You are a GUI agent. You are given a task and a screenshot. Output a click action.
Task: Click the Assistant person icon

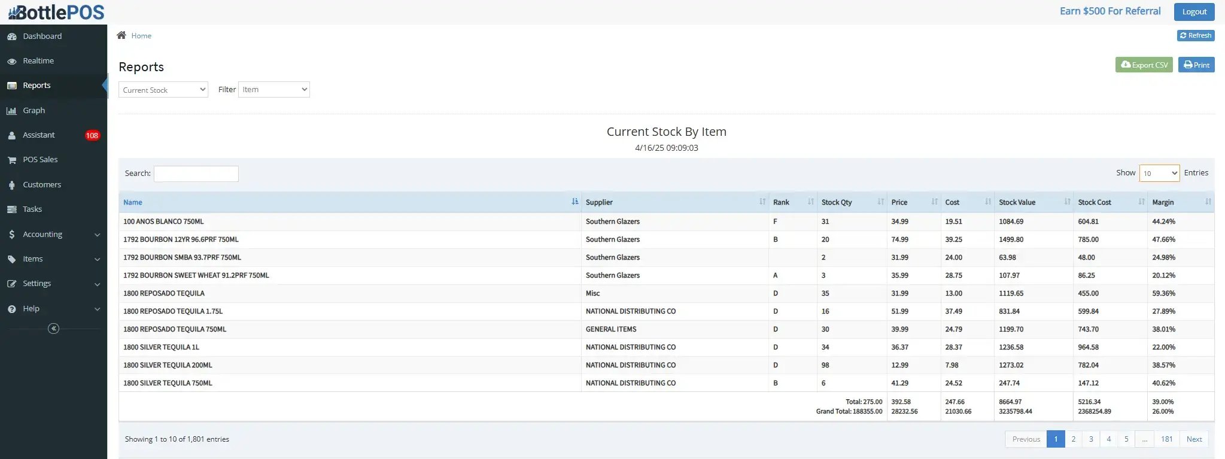click(11, 135)
